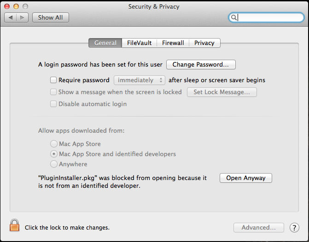
Task: Open the Firewall tab
Action: 173,43
